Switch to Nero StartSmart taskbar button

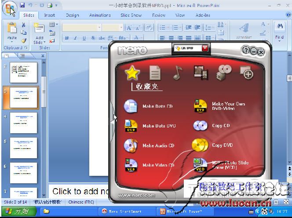pos(127,211)
